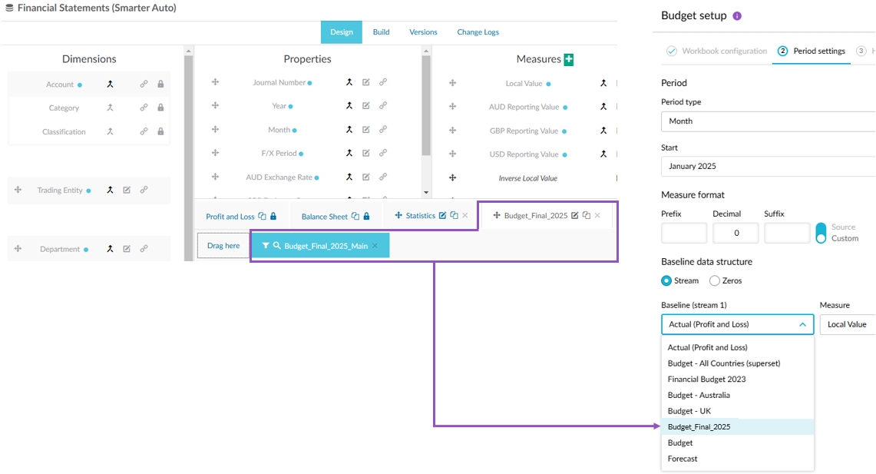Click the edit icon on Budget_Final_2025 tab
Screen dimensions: 876x474
pyautogui.click(x=575, y=216)
